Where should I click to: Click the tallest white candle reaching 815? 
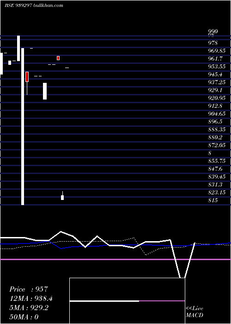23,127
